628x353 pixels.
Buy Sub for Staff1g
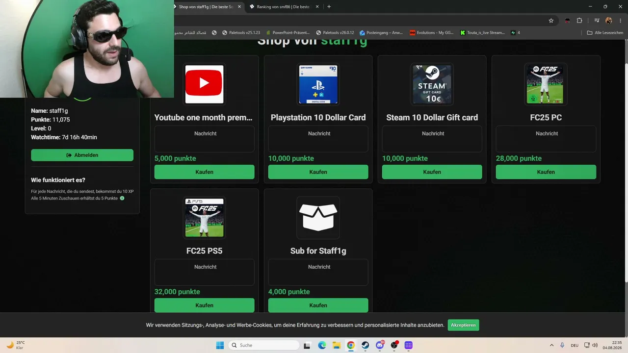(318, 305)
